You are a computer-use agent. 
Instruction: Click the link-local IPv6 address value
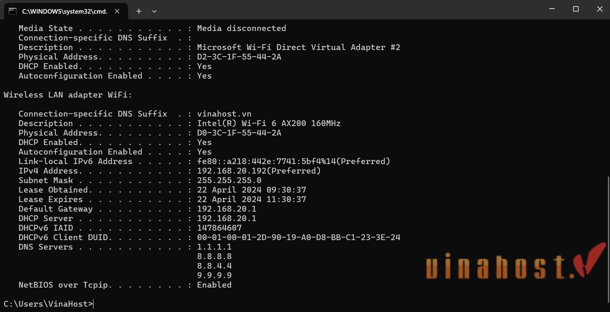click(266, 161)
